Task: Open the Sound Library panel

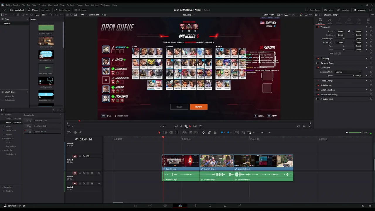Action: [62, 10]
